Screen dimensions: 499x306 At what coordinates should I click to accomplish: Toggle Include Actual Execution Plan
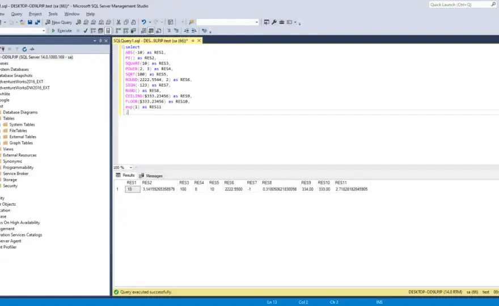click(119, 31)
